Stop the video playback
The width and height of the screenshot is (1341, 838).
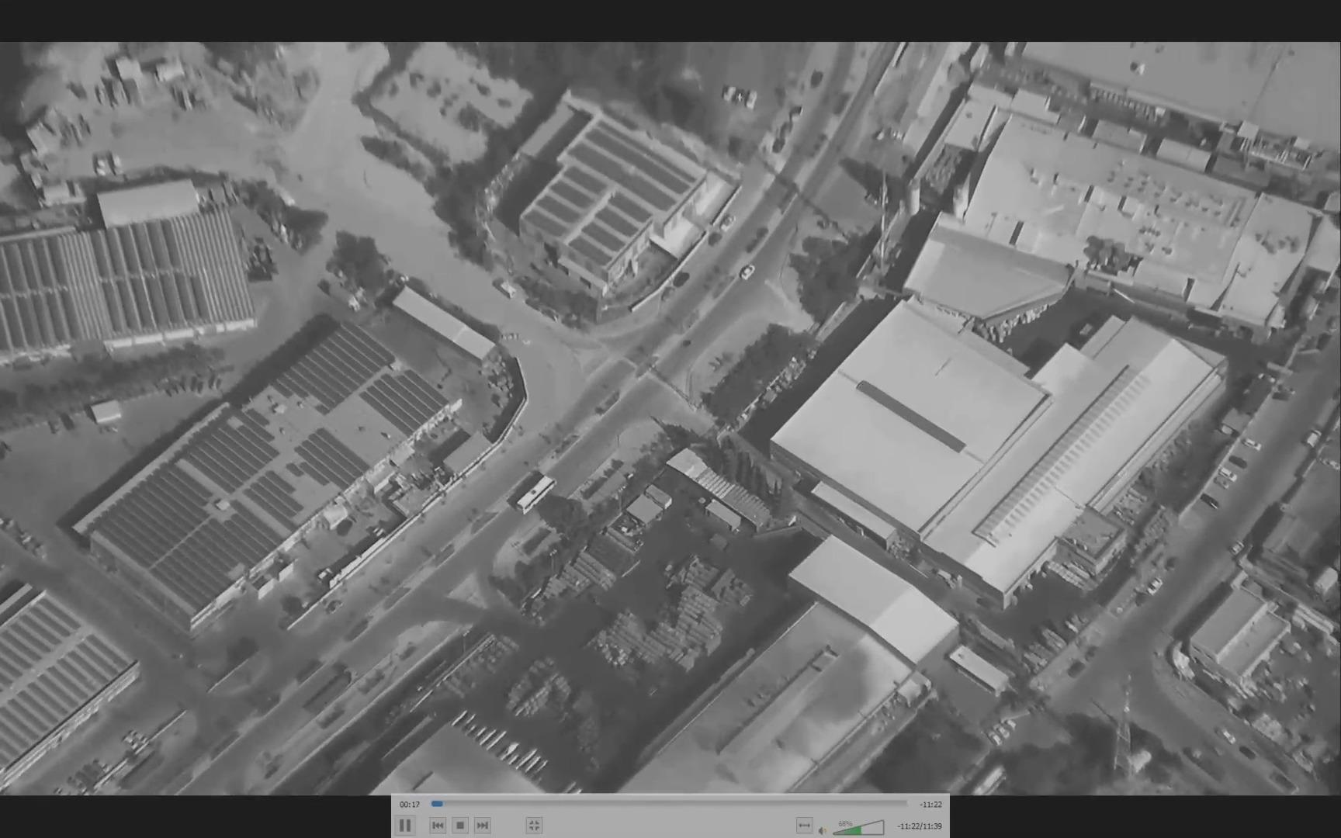460,826
